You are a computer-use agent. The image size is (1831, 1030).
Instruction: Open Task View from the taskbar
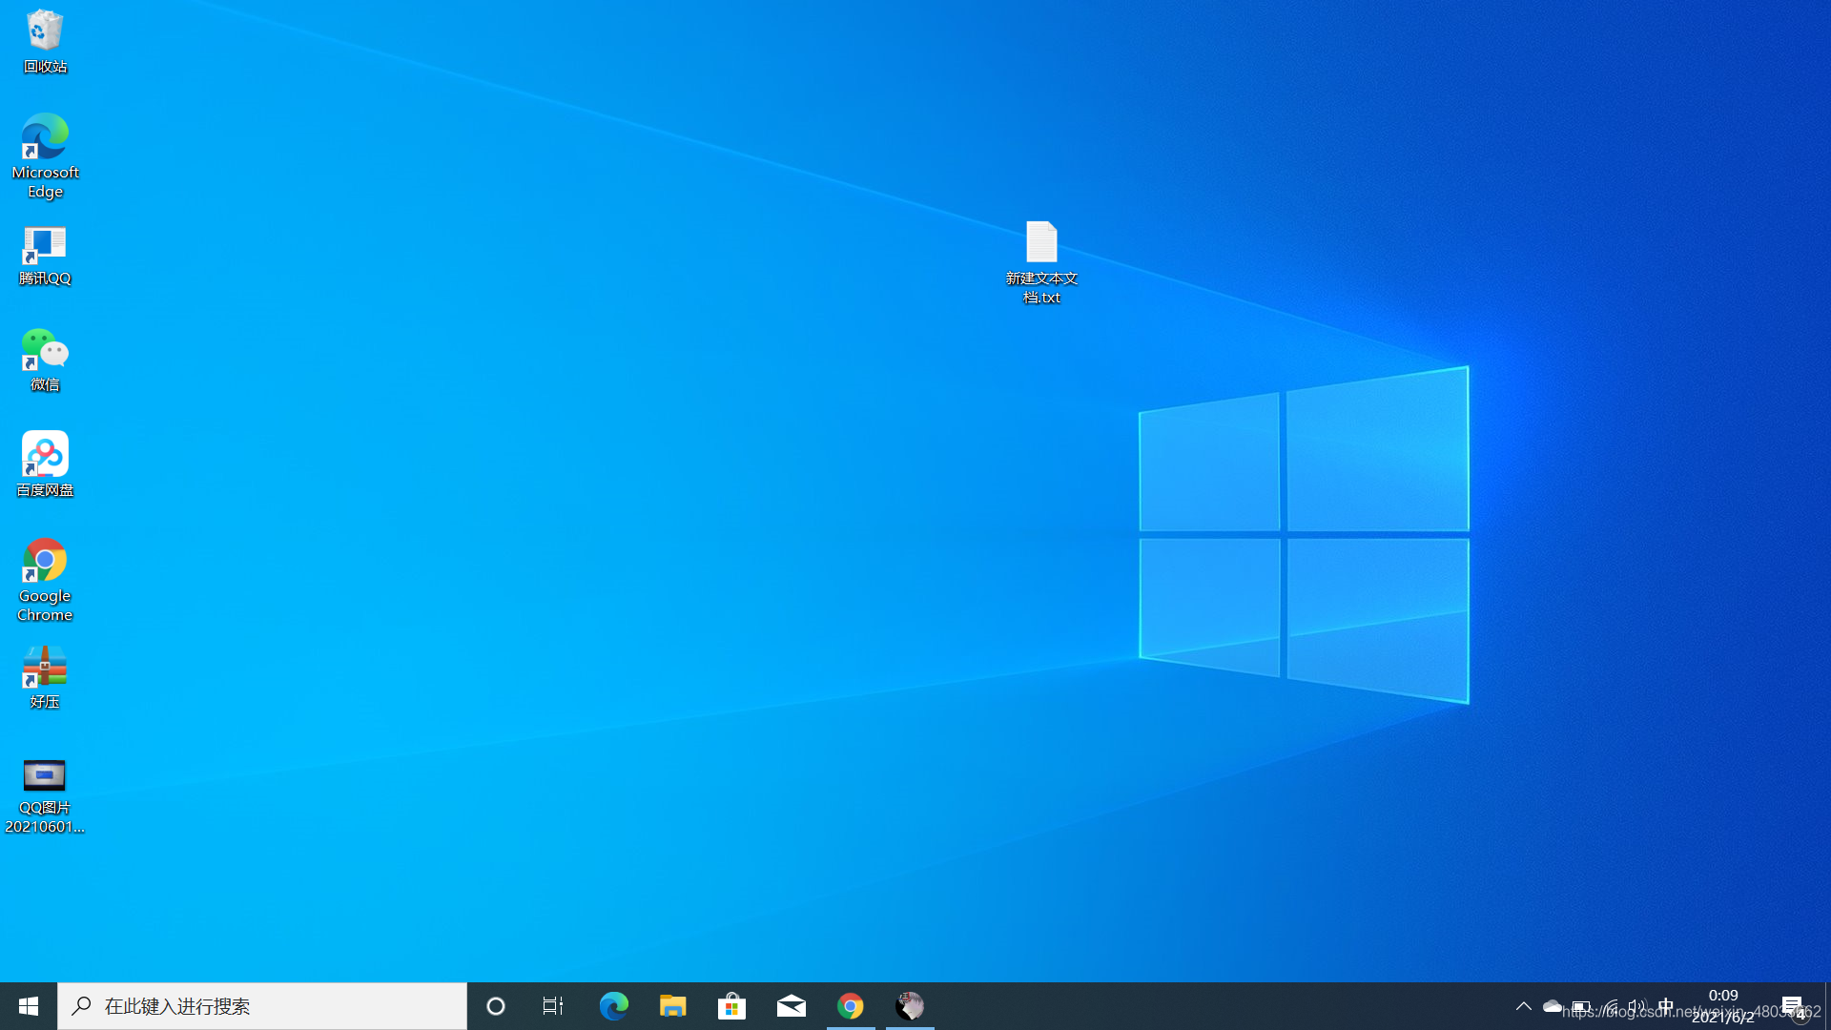point(553,1006)
